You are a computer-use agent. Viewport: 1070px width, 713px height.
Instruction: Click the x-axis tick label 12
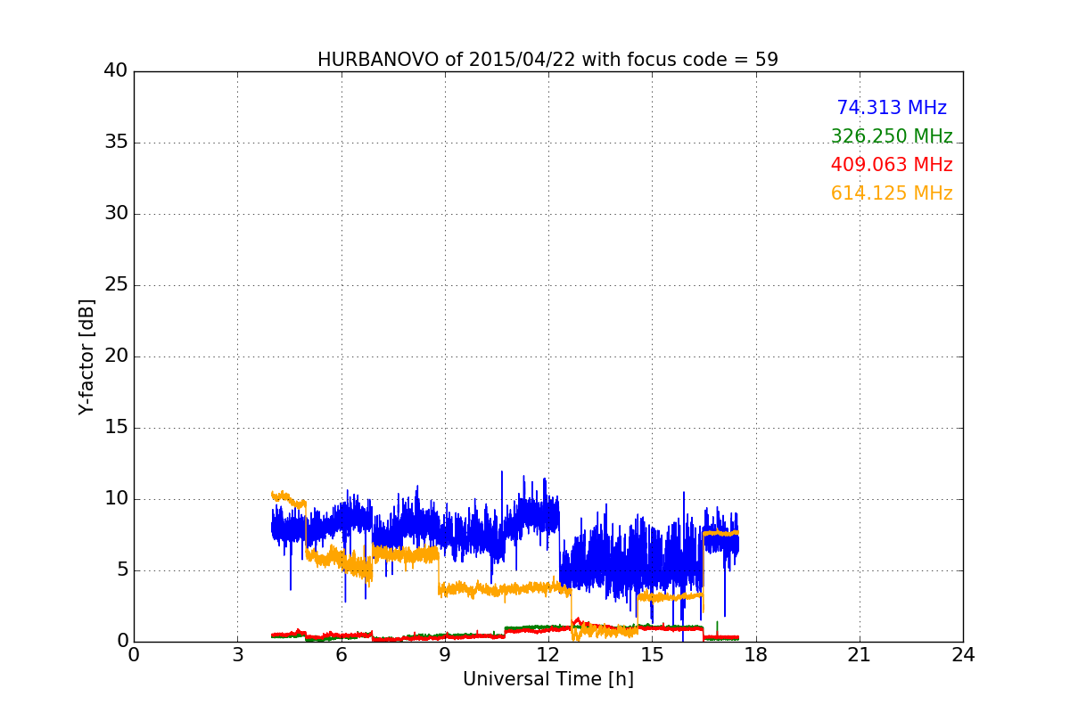click(x=548, y=655)
